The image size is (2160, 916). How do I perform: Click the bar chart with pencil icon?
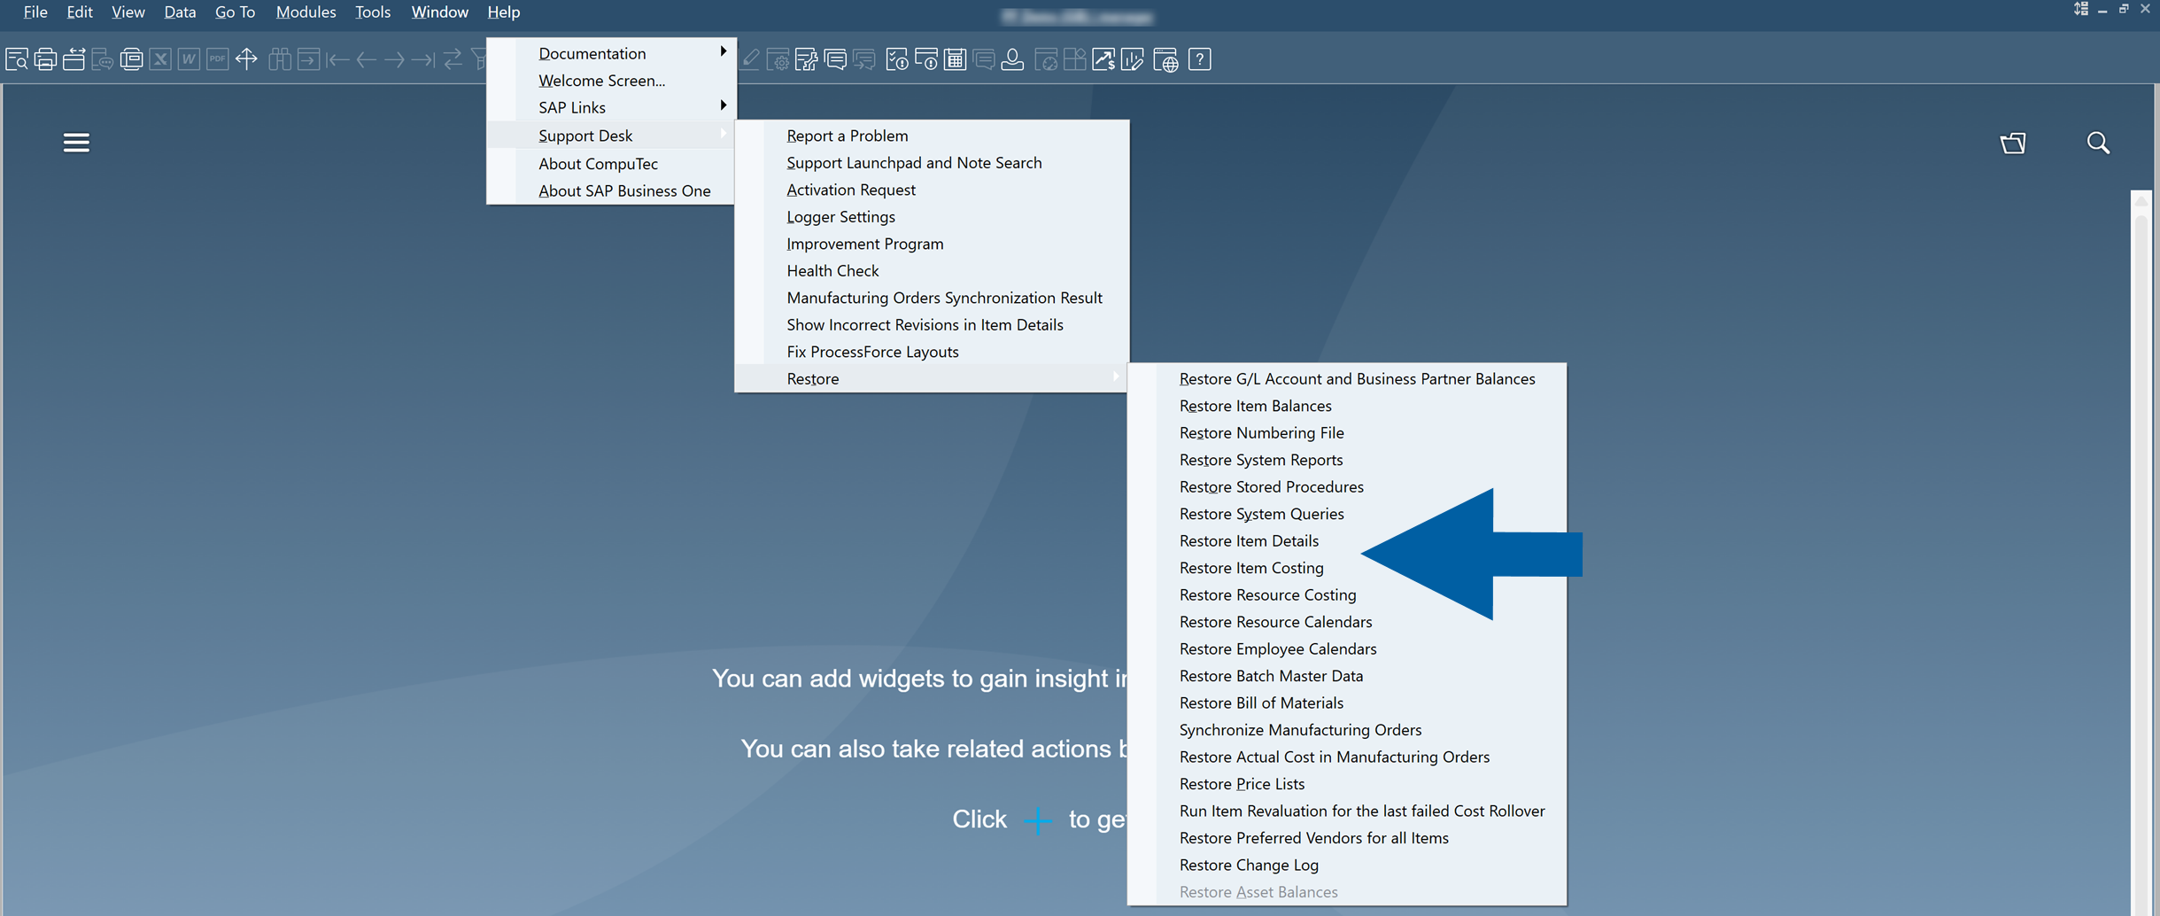1132,59
